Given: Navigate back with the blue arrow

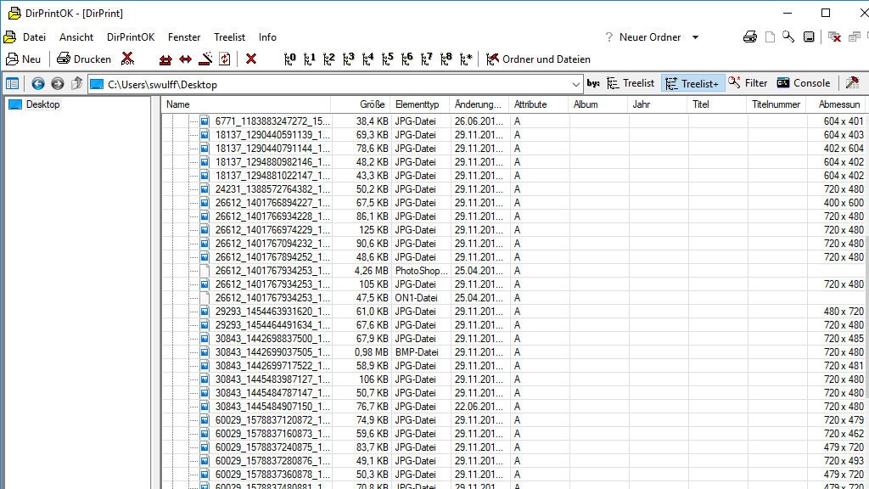Looking at the screenshot, I should click(38, 83).
